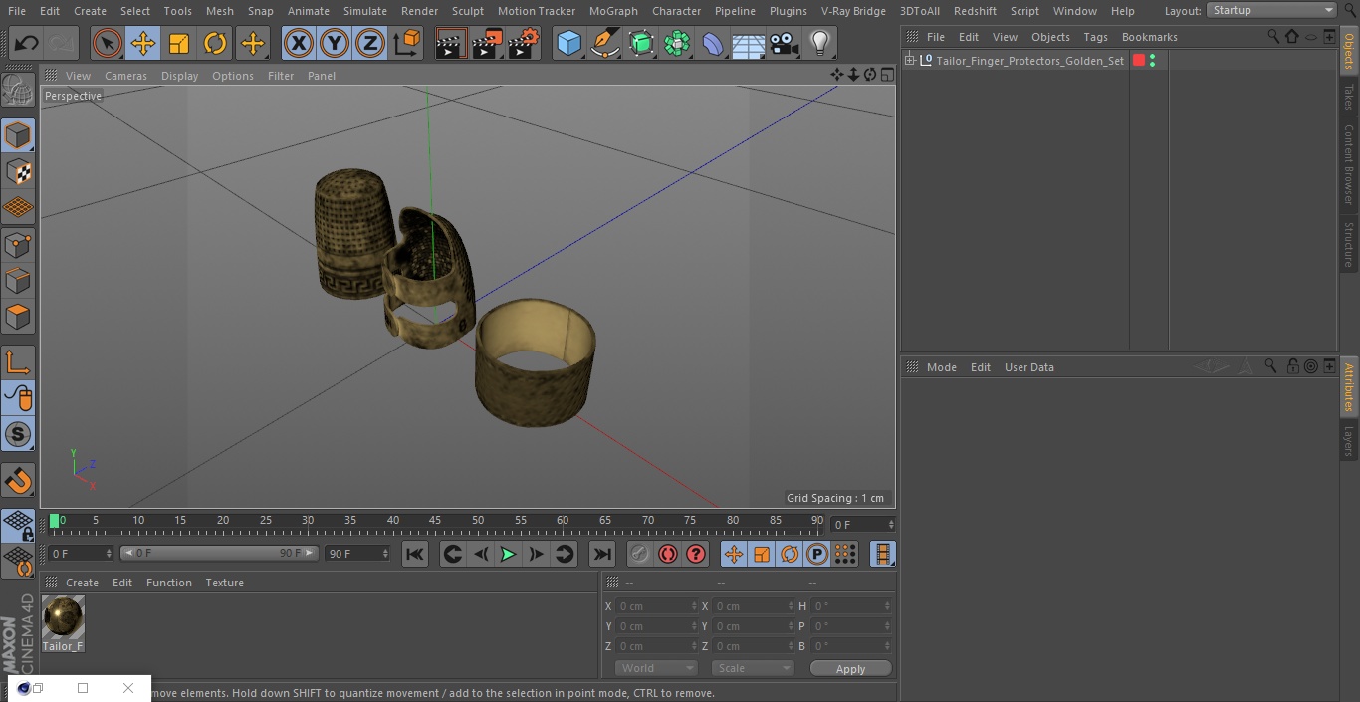Toggle Enable Snap magnet icon

point(18,480)
